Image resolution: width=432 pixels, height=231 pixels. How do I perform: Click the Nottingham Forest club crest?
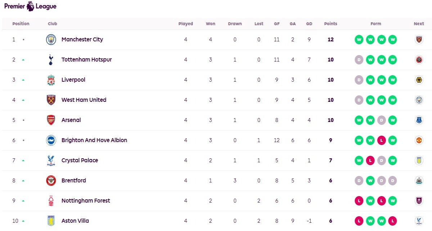(x=51, y=201)
